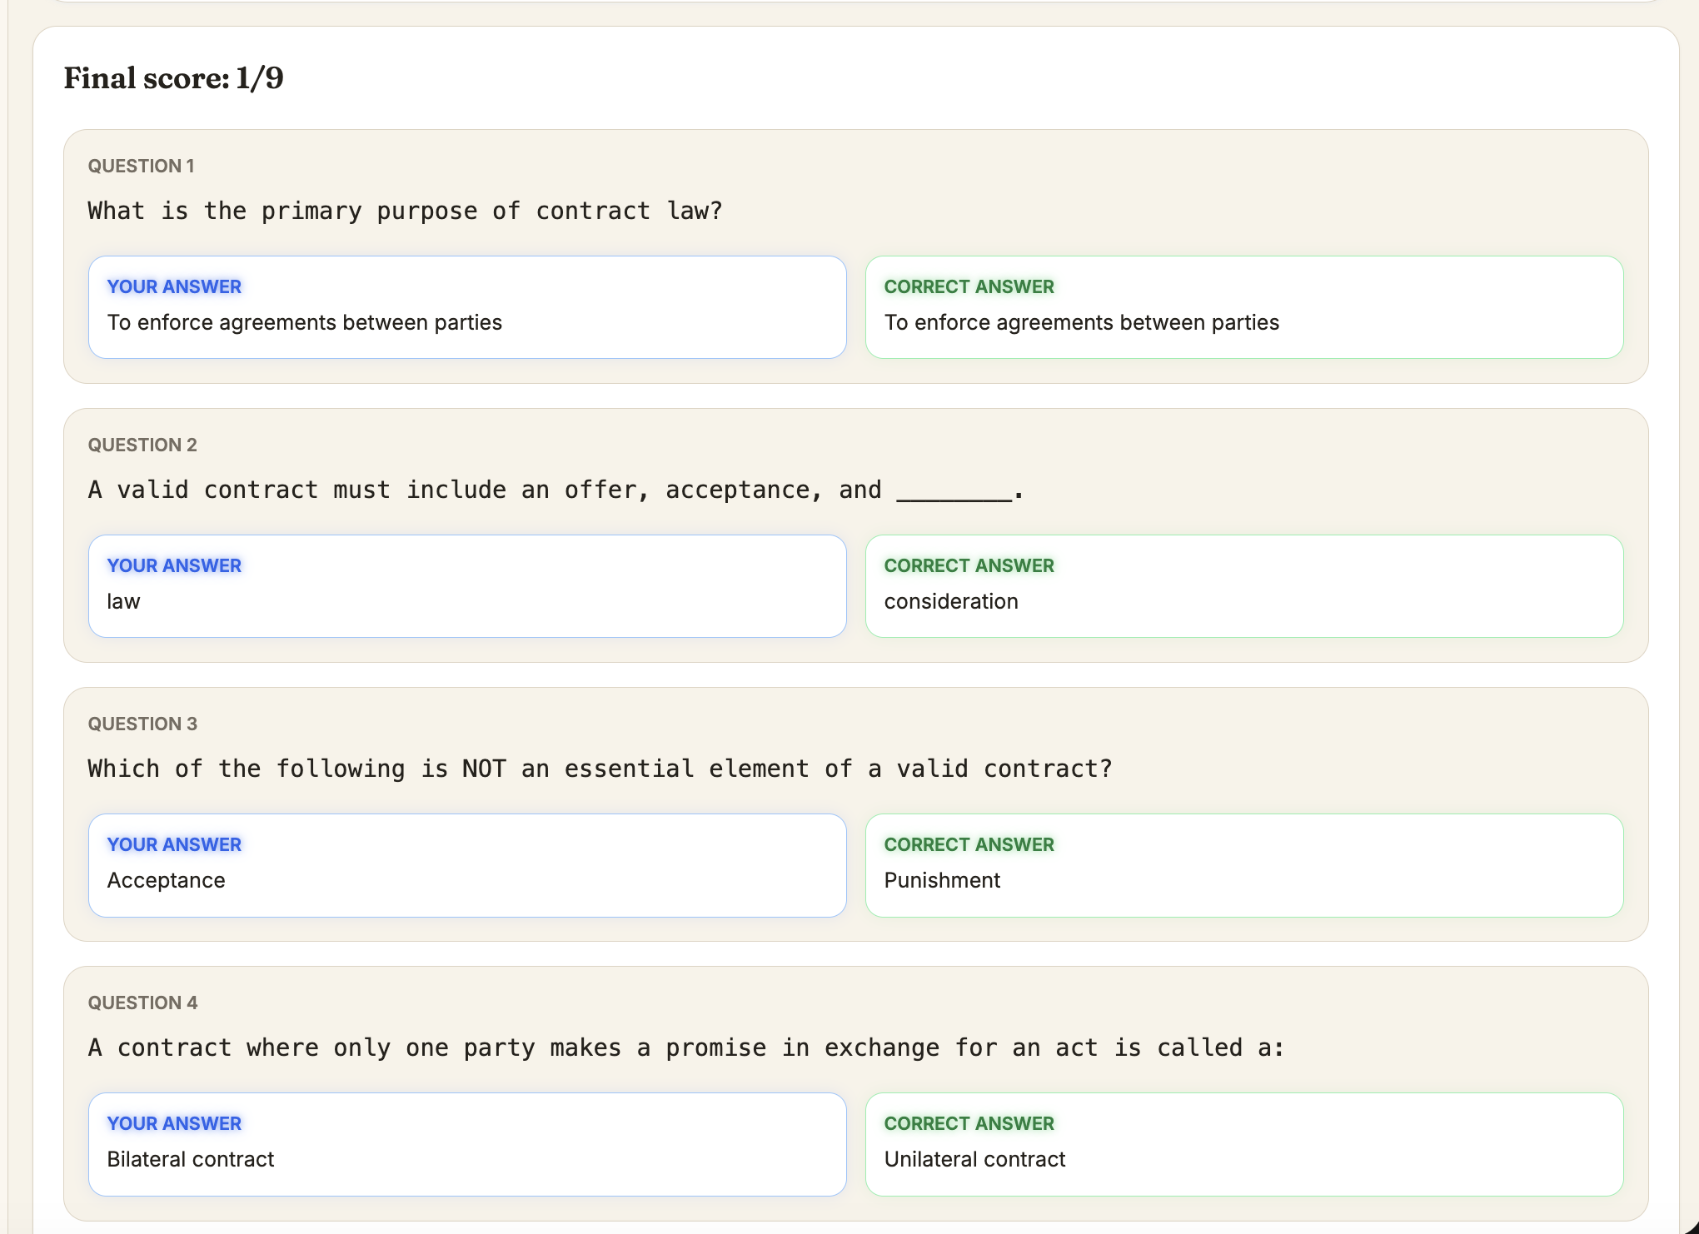
Task: Select the Question 3 label
Action: (142, 724)
